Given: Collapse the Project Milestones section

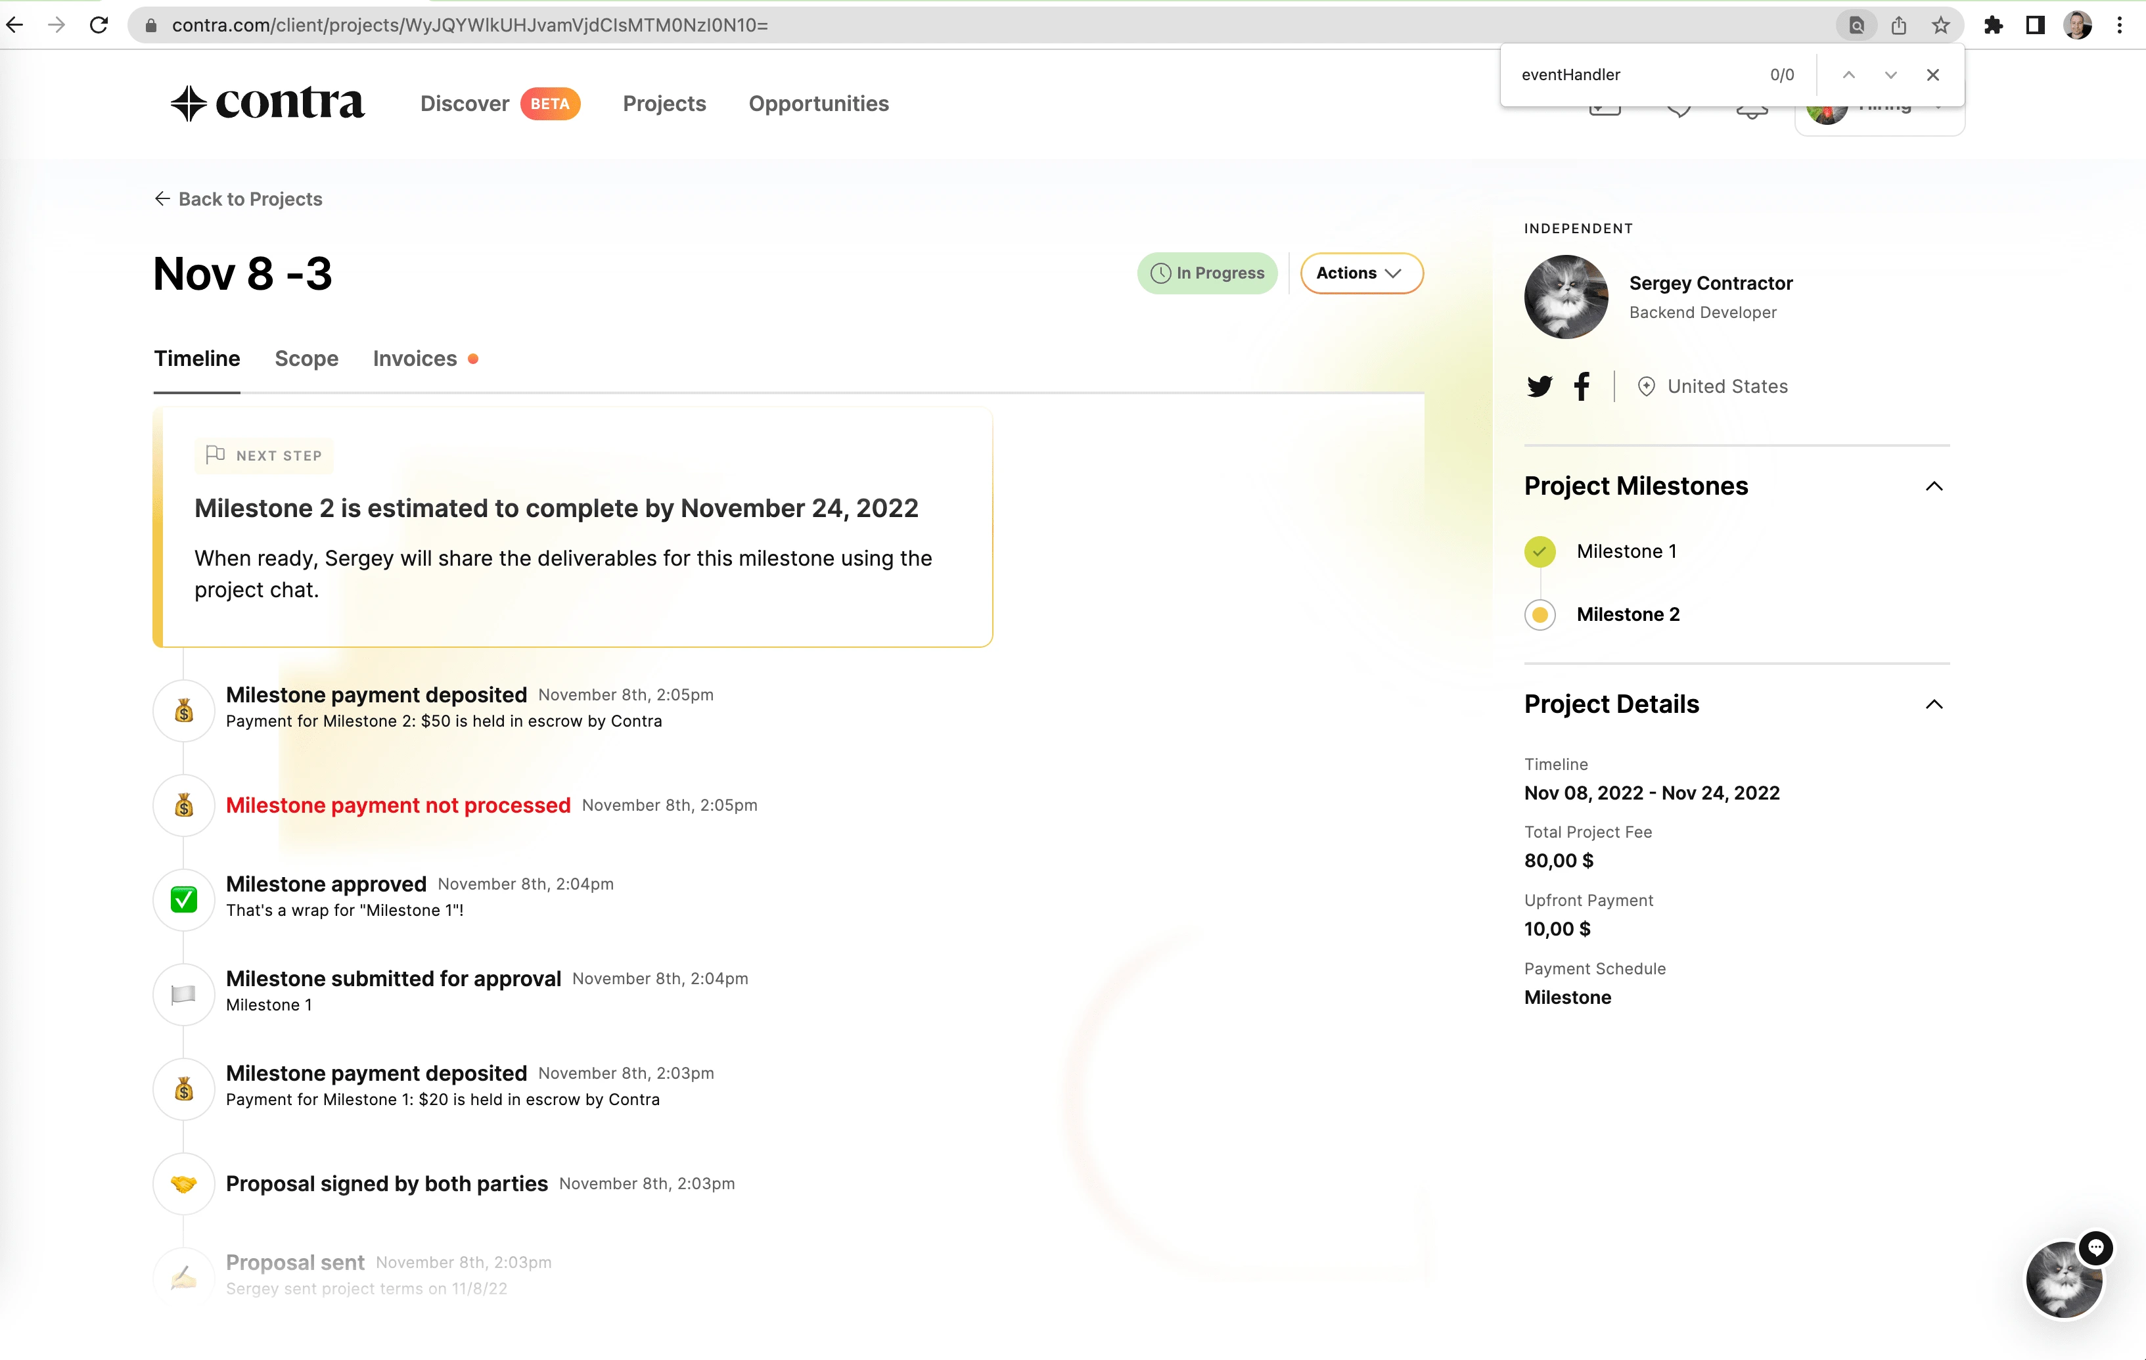Looking at the screenshot, I should (x=1934, y=486).
